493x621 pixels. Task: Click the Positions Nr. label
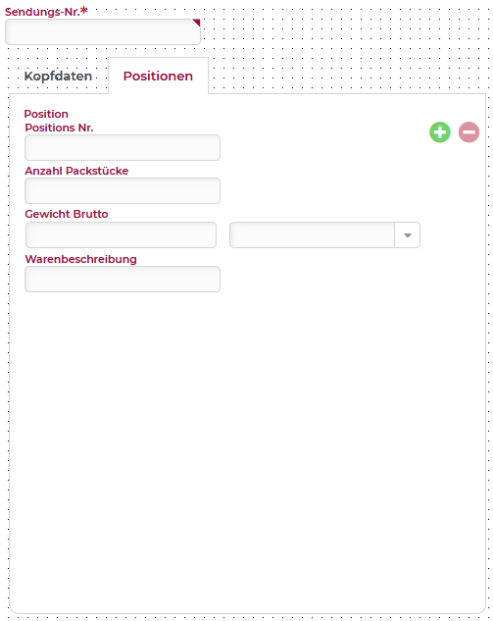(59, 128)
